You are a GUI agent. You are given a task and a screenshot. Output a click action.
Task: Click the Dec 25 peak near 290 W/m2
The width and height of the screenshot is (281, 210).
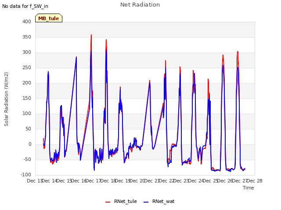[223, 55]
